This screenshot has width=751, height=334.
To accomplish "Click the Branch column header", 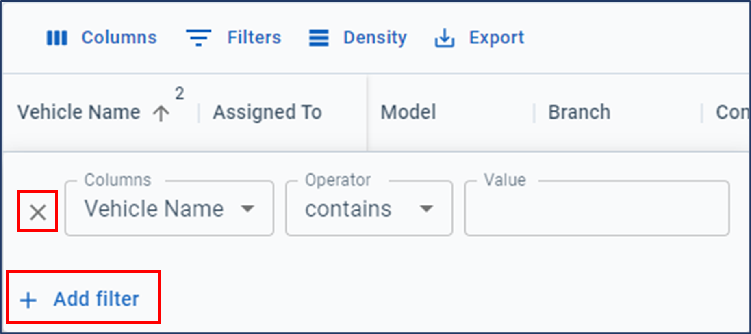I will click(x=579, y=112).
